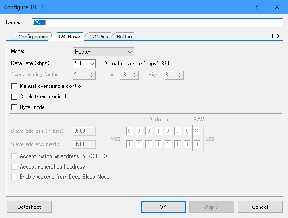The image size is (288, 218).
Task: Click the Slave address 7-bits field
Action: 84,131
